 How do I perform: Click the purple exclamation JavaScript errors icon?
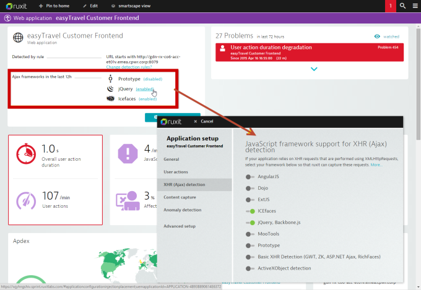(128, 154)
